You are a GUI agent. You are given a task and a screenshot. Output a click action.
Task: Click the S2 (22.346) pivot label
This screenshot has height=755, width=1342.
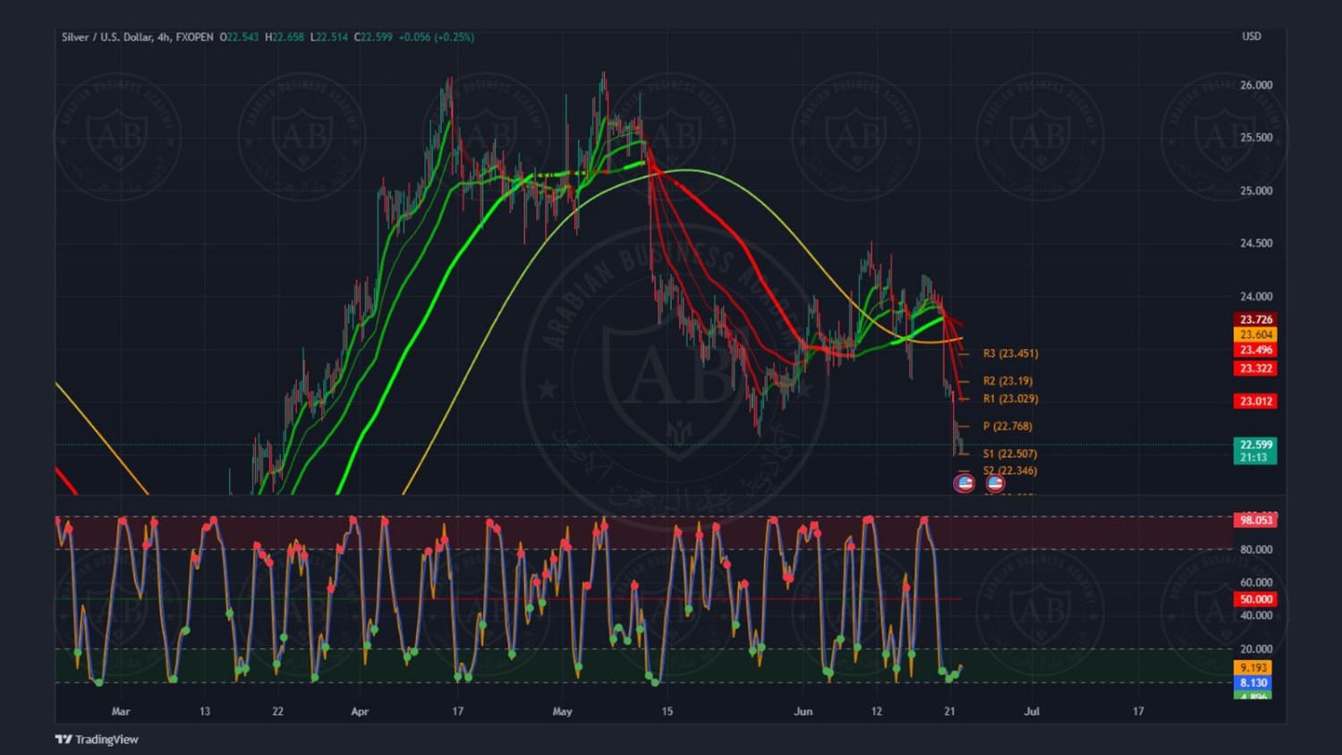tap(1010, 471)
